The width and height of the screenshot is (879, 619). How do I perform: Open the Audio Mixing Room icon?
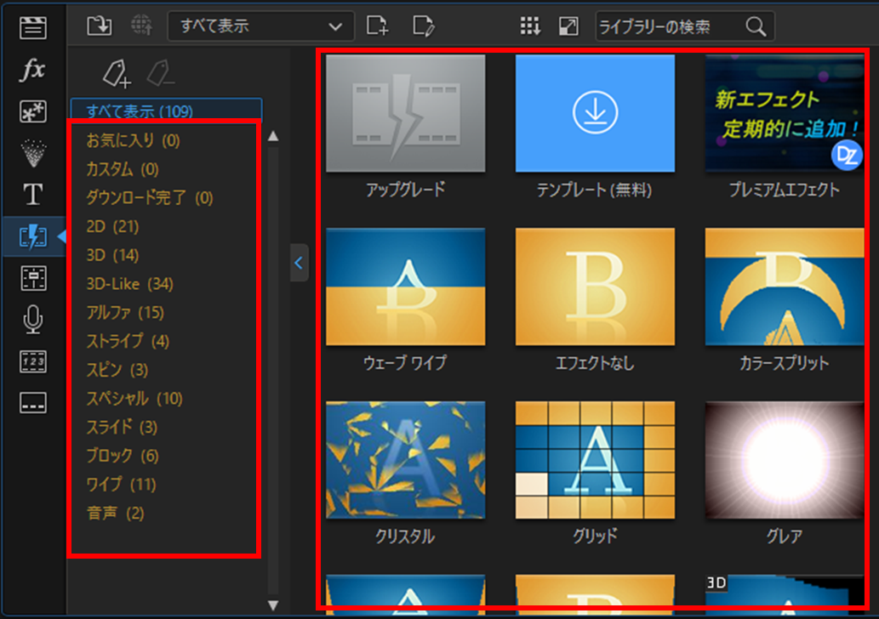(33, 278)
